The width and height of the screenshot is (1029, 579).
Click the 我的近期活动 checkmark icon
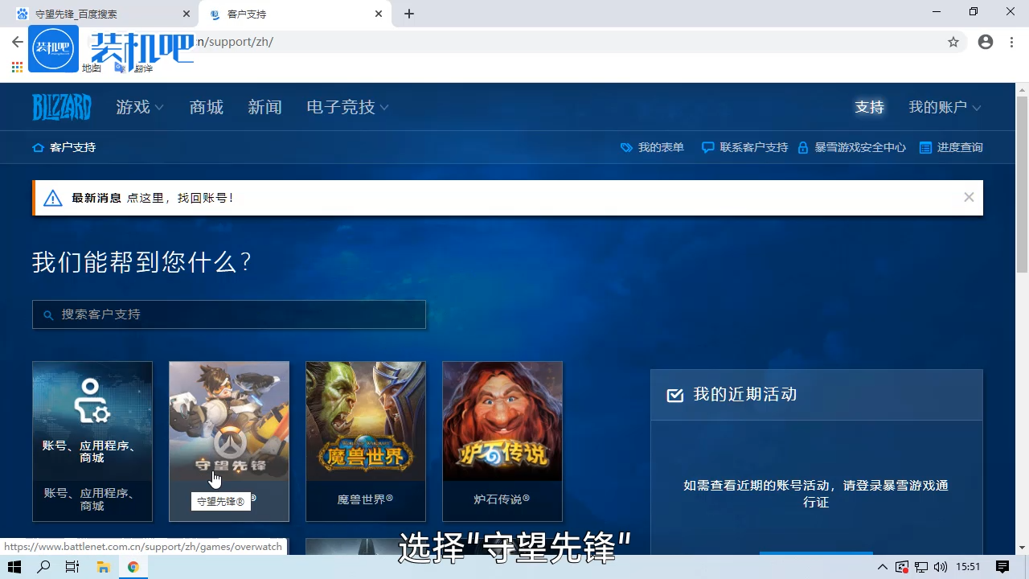click(675, 395)
